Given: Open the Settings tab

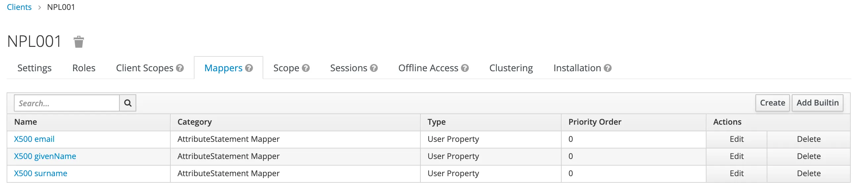Looking at the screenshot, I should pos(34,68).
